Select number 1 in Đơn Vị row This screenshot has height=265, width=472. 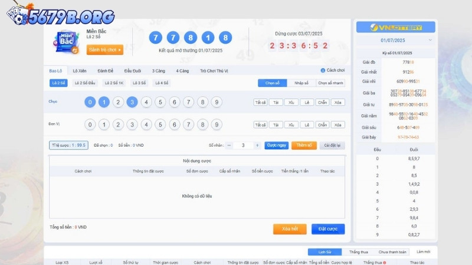click(104, 124)
